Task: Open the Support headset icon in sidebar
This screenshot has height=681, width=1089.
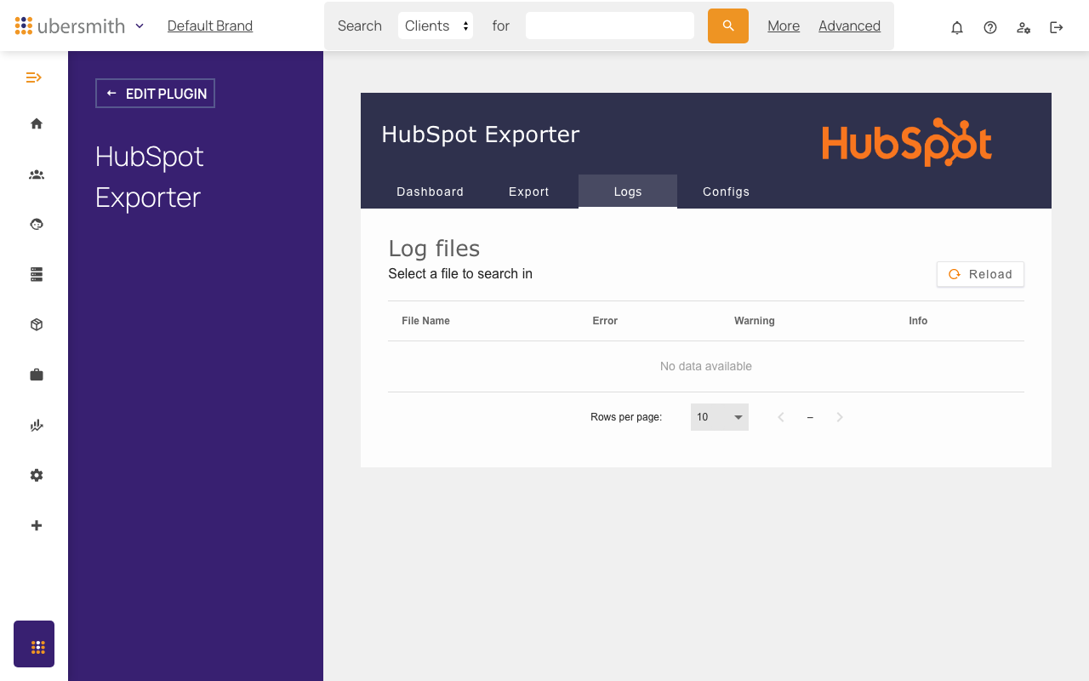Action: pyautogui.click(x=37, y=225)
